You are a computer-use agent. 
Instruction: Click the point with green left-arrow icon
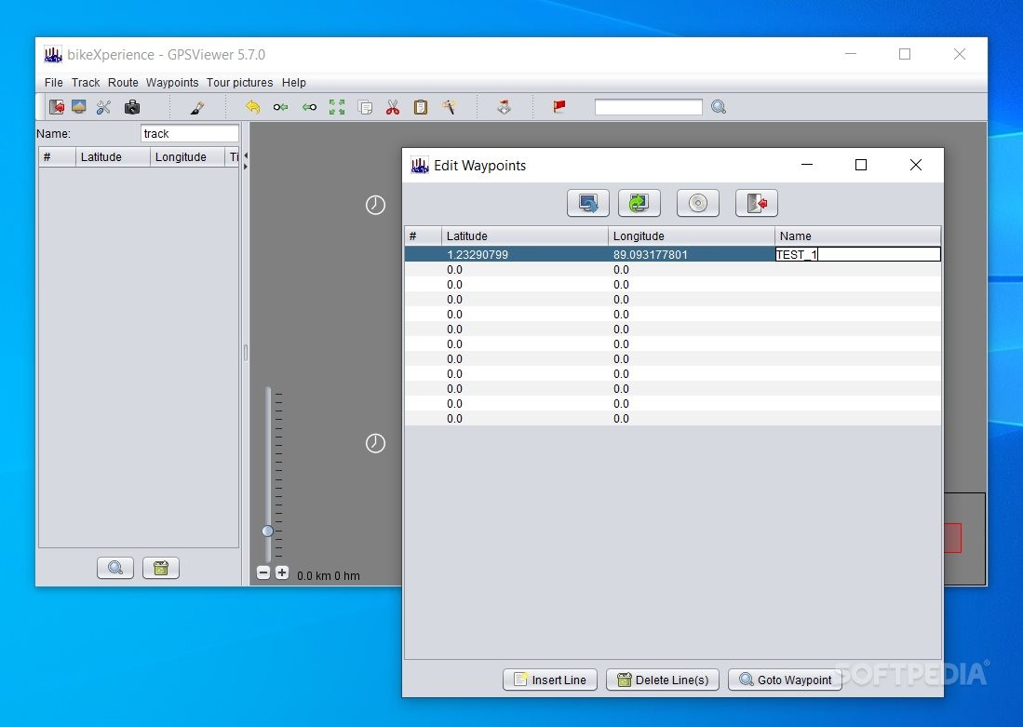click(x=280, y=107)
